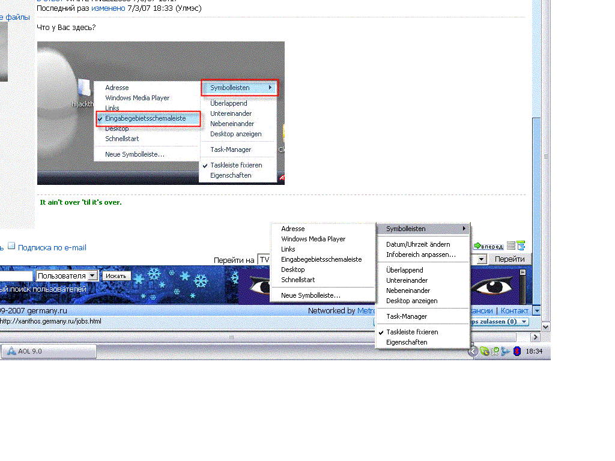The width and height of the screenshot is (615, 461).
Task: Open the Пользователя search type dropdown
Action: click(x=92, y=276)
